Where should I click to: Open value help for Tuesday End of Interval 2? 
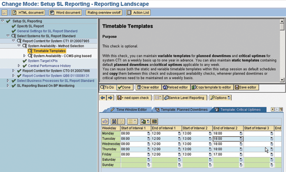point(241,139)
